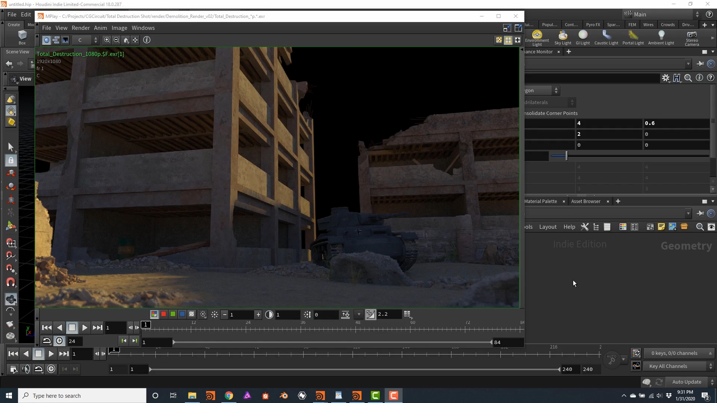Click the gamma 2.2 input field
Screen dimensions: 717x403
click(388, 314)
